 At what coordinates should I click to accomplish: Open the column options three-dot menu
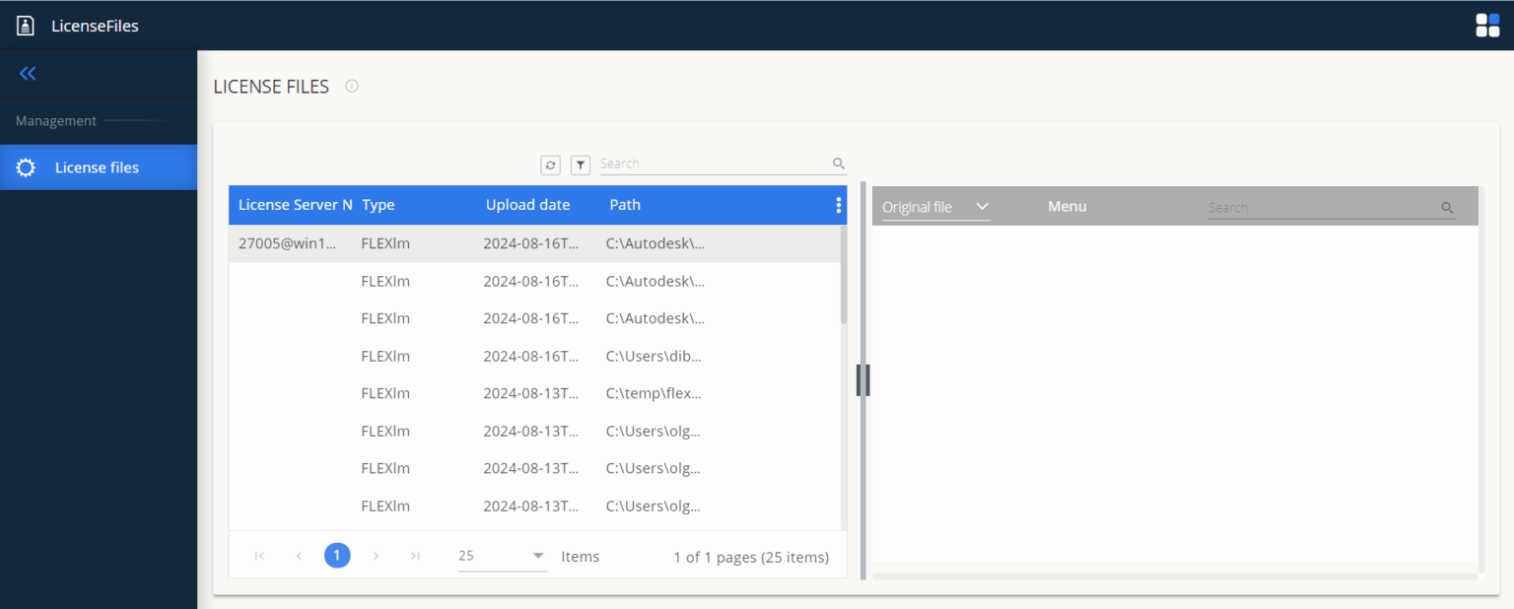click(838, 204)
